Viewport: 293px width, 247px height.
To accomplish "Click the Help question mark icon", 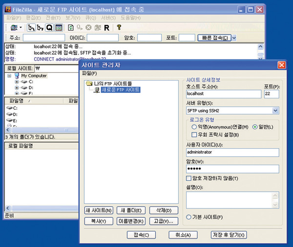I will 119,27.
